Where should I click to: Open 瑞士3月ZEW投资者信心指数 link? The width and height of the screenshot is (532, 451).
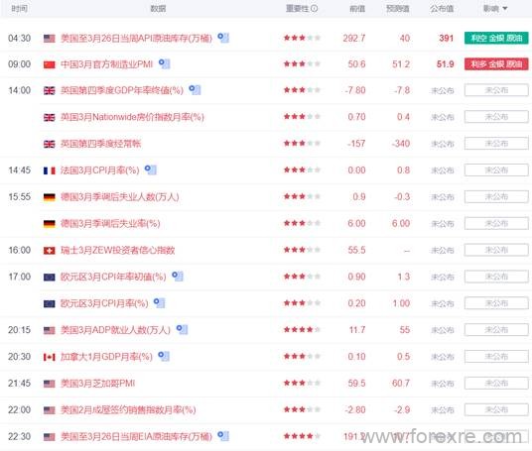(117, 250)
